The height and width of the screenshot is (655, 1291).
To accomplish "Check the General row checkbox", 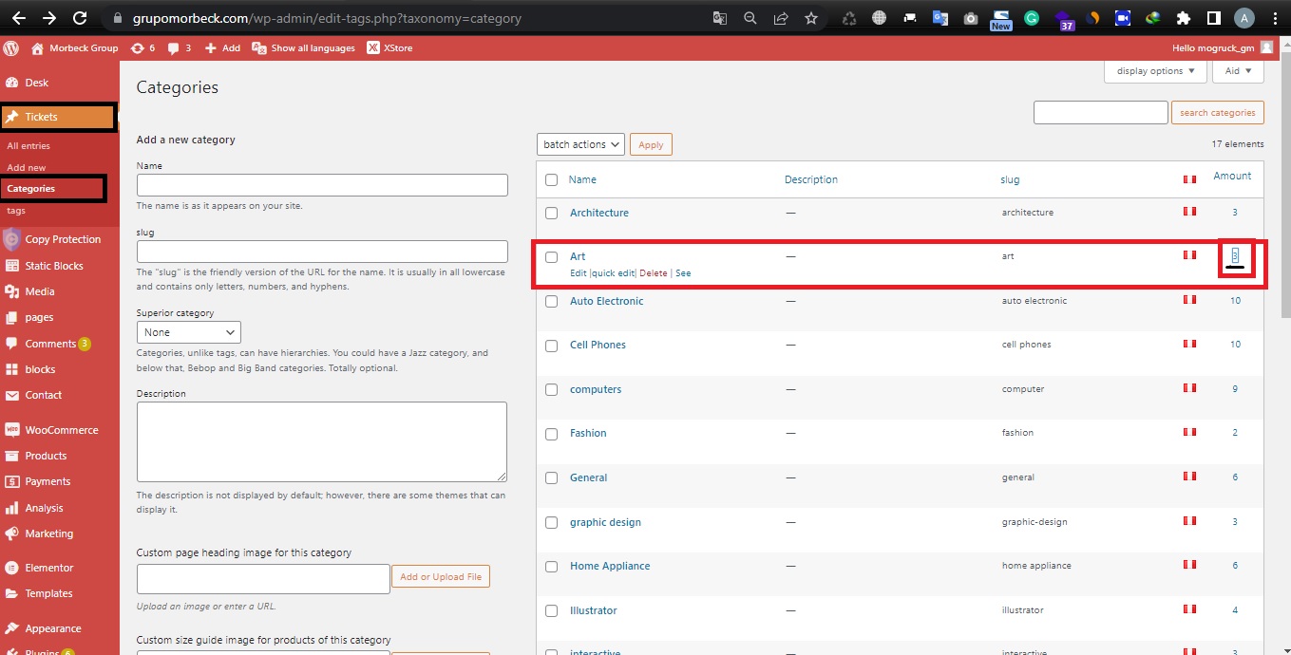I will pos(551,478).
